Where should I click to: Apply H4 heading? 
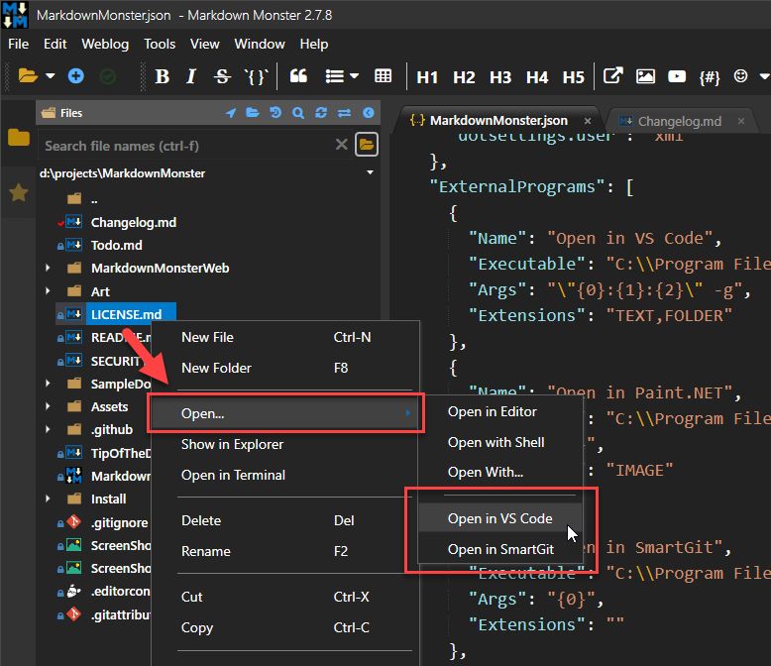click(x=536, y=77)
